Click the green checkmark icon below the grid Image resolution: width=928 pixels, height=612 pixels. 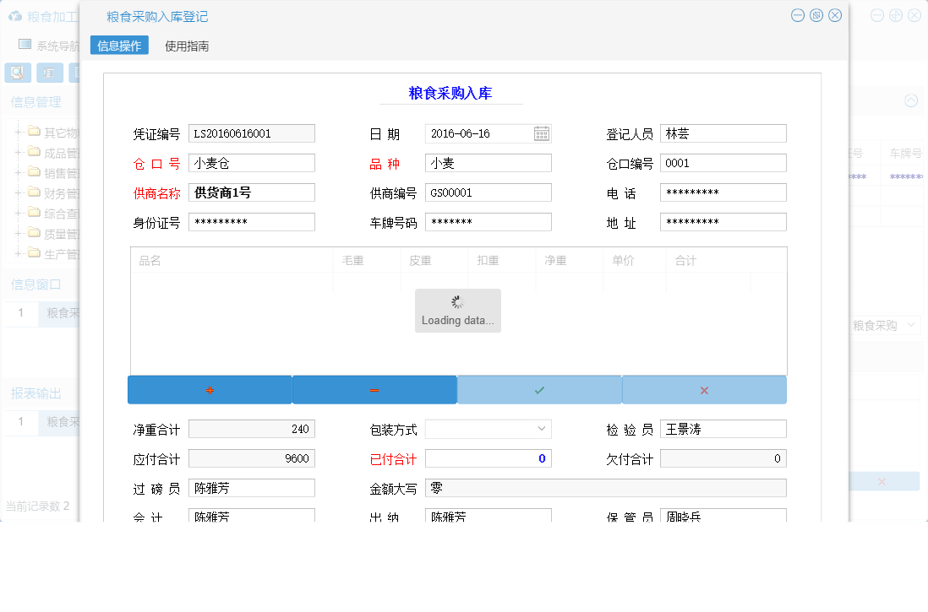pos(538,389)
